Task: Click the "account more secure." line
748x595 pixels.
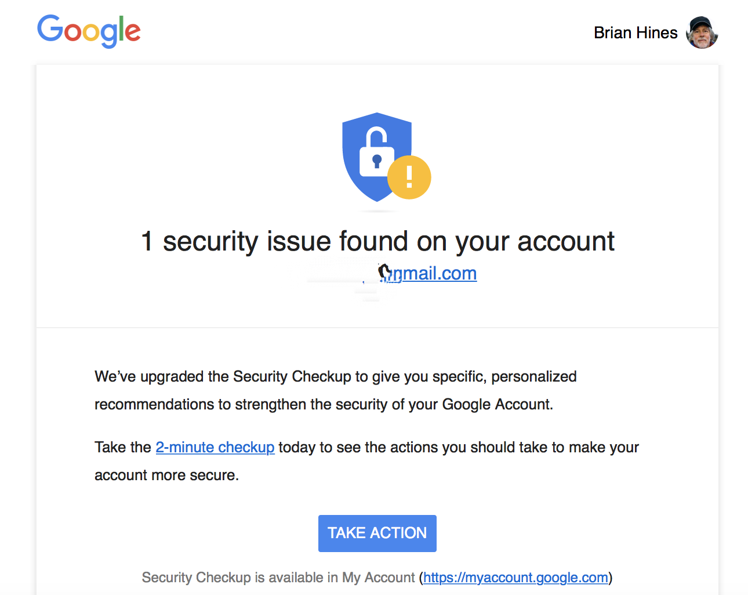Action: (x=166, y=476)
